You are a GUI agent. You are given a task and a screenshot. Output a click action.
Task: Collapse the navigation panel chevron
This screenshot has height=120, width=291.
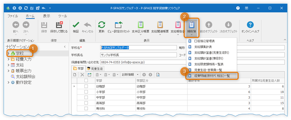pyautogui.click(x=65, y=47)
